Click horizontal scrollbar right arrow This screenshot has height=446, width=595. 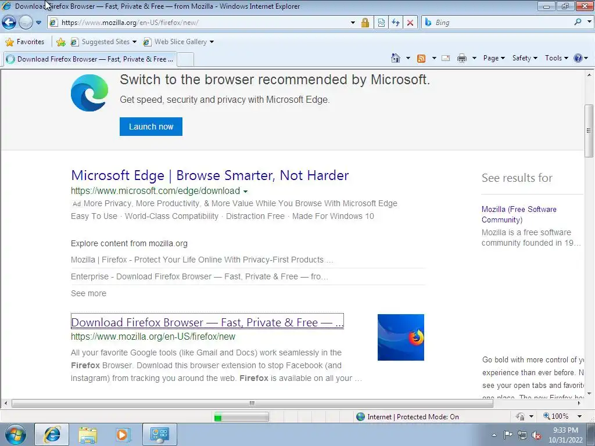[579, 403]
